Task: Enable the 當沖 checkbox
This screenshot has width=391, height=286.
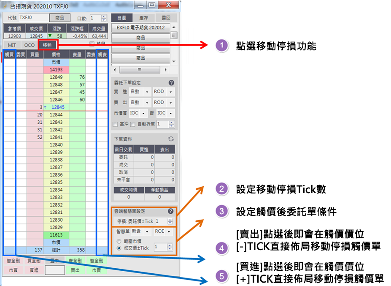Action: click(x=115, y=124)
